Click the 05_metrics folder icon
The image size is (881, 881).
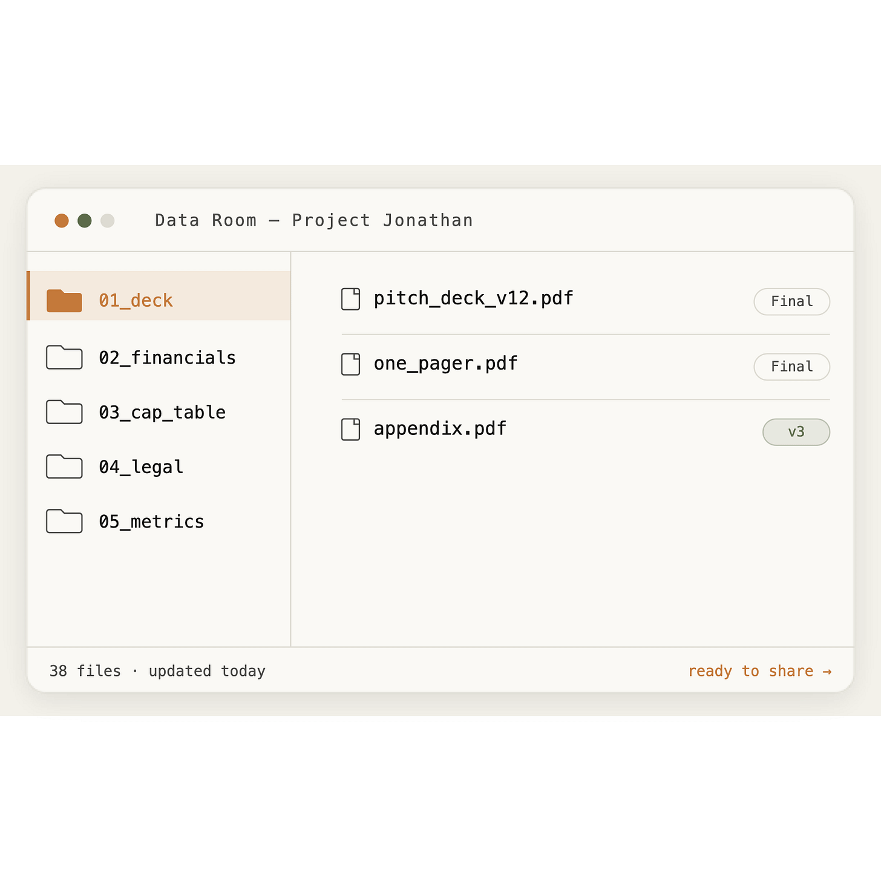64,521
